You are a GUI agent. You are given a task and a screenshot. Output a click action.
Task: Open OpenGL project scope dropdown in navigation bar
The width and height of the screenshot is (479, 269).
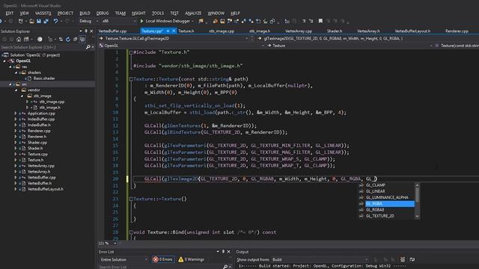coord(182,46)
